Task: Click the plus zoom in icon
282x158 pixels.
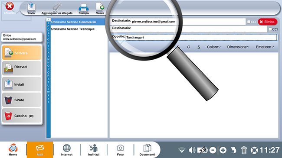Action: coord(223,150)
